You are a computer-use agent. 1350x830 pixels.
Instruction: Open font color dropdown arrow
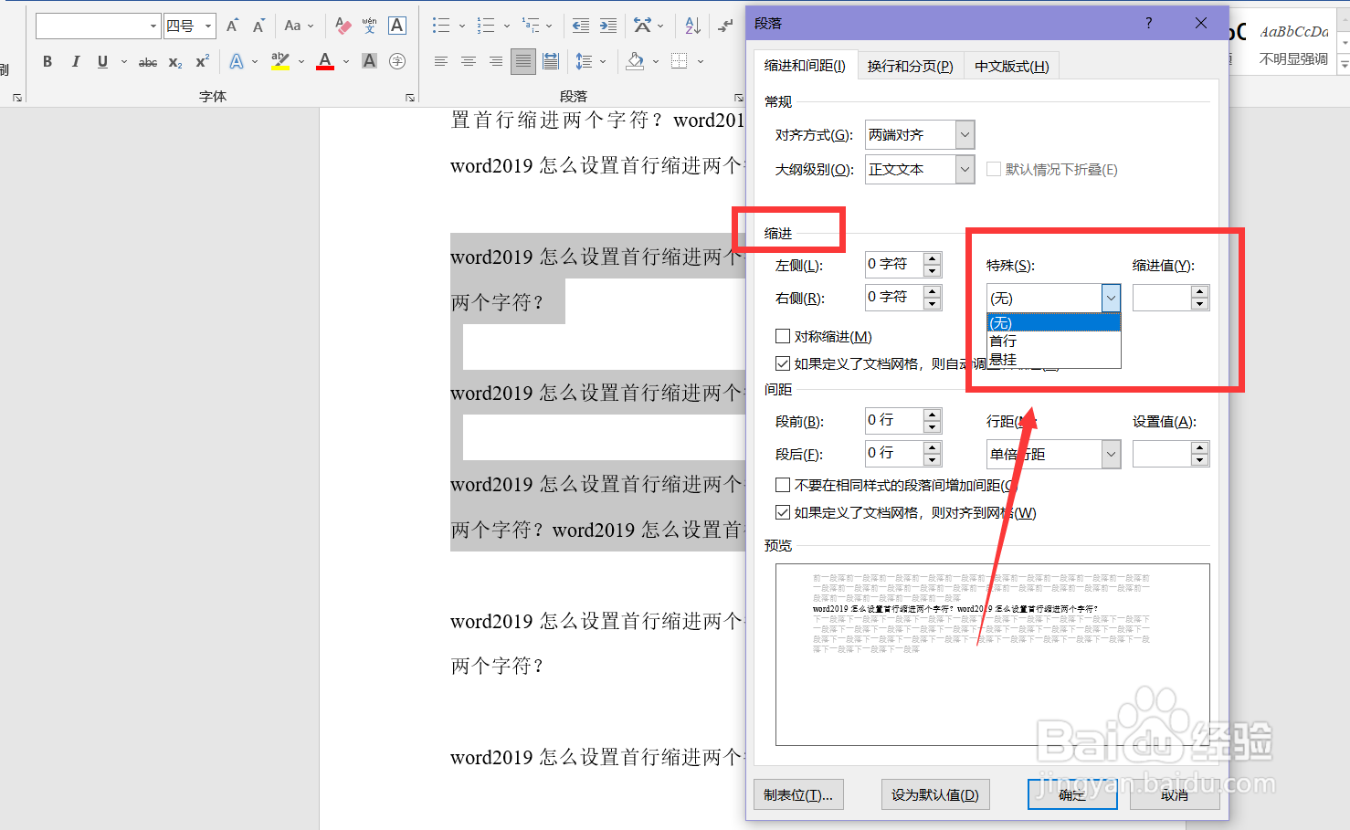pos(346,62)
